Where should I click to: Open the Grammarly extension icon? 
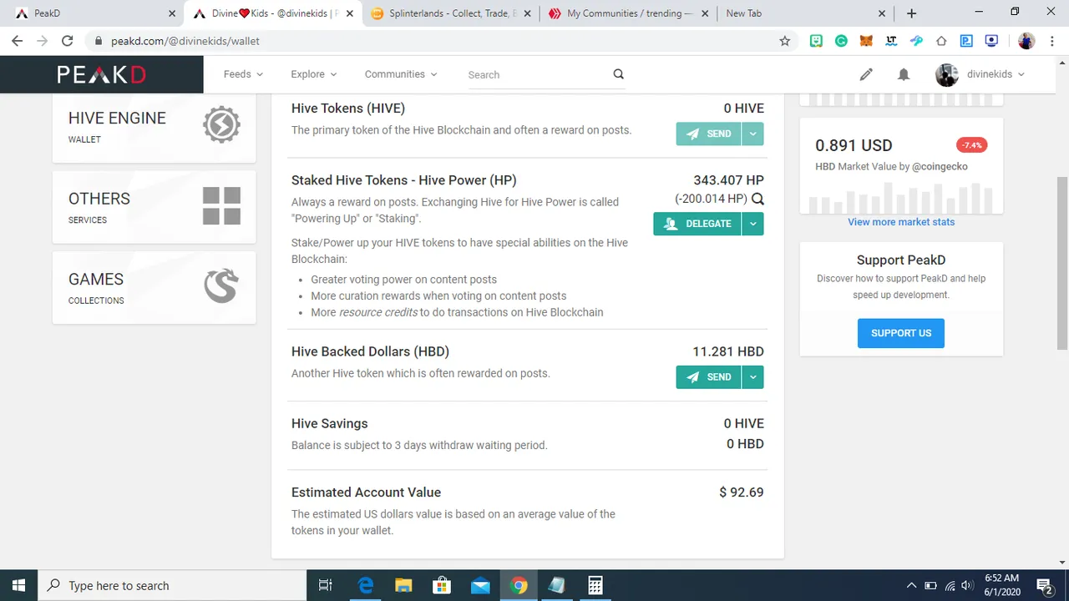click(842, 41)
